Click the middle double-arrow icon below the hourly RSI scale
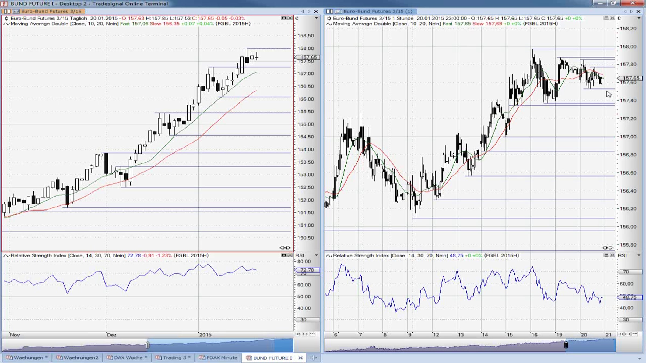Viewport: 646px width, 363px height. pyautogui.click(x=627, y=334)
